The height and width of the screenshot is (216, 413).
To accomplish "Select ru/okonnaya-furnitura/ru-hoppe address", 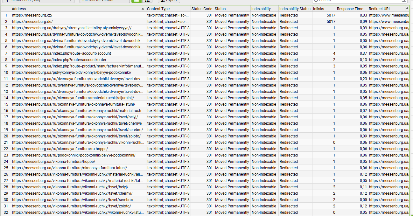I will pos(60,149).
